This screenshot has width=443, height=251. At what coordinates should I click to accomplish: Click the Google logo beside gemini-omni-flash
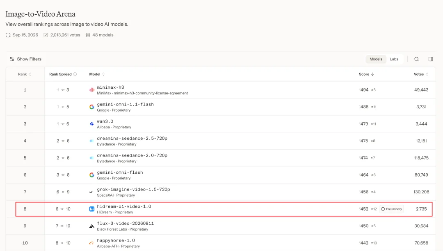click(91, 175)
